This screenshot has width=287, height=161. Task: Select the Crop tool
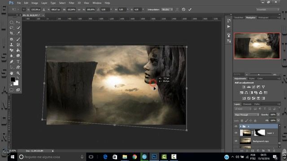(12, 33)
